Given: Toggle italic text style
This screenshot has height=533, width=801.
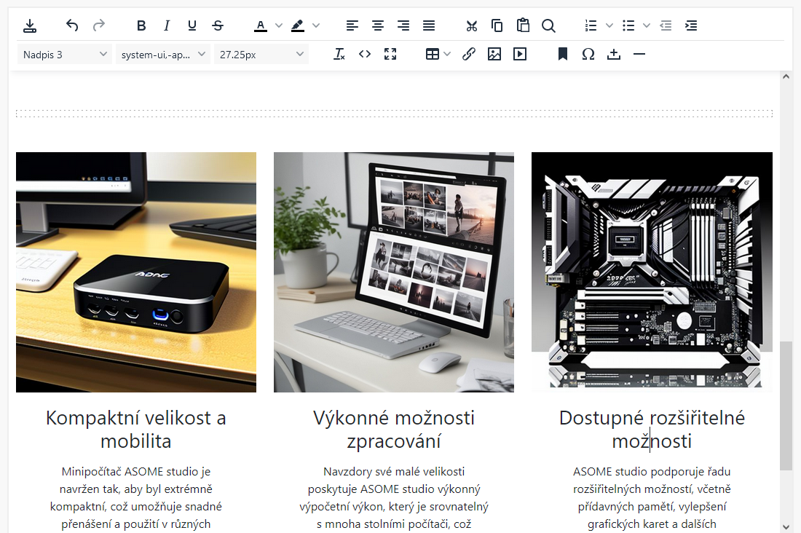Looking at the screenshot, I should tap(167, 26).
